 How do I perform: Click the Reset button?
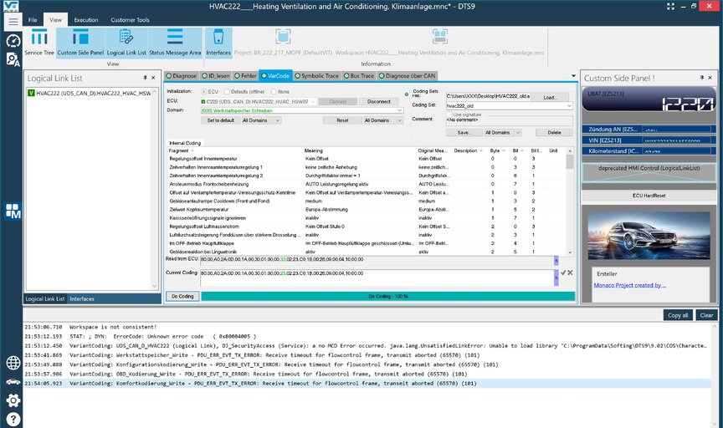click(342, 120)
